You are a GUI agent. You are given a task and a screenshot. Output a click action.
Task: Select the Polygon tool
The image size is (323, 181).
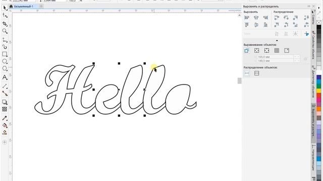tap(5, 68)
